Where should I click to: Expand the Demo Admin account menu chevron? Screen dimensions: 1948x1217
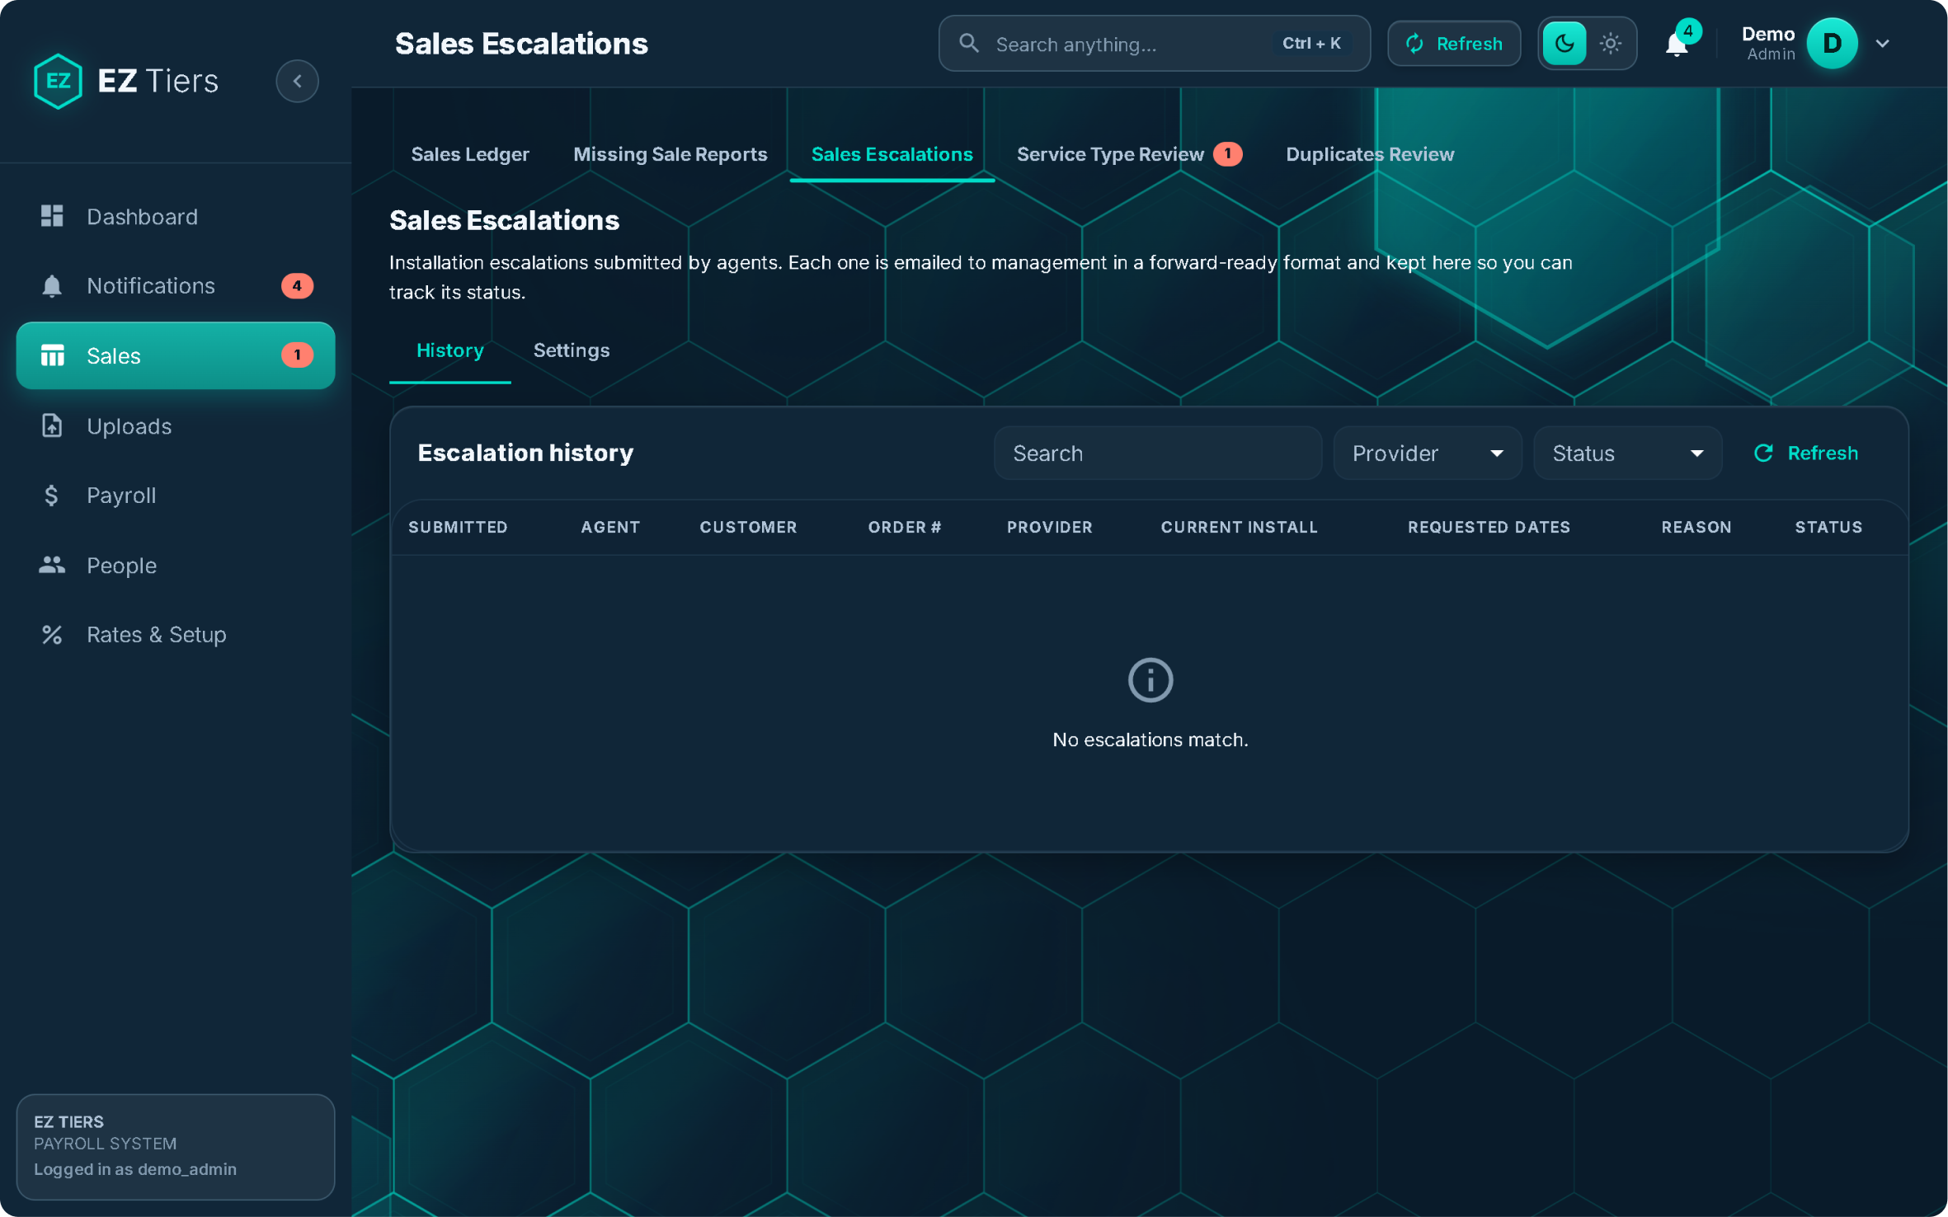(1882, 44)
